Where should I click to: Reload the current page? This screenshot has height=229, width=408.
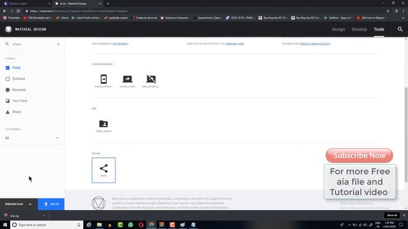coord(18,11)
